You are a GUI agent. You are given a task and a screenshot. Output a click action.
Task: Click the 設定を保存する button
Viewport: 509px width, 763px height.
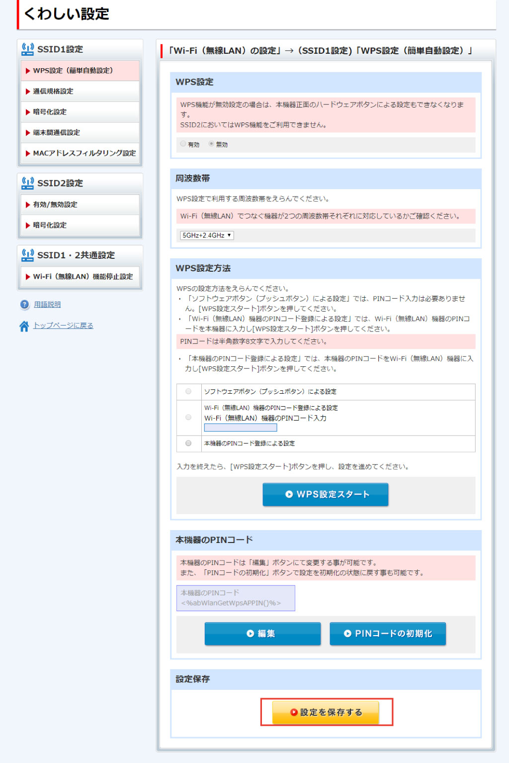pos(326,712)
